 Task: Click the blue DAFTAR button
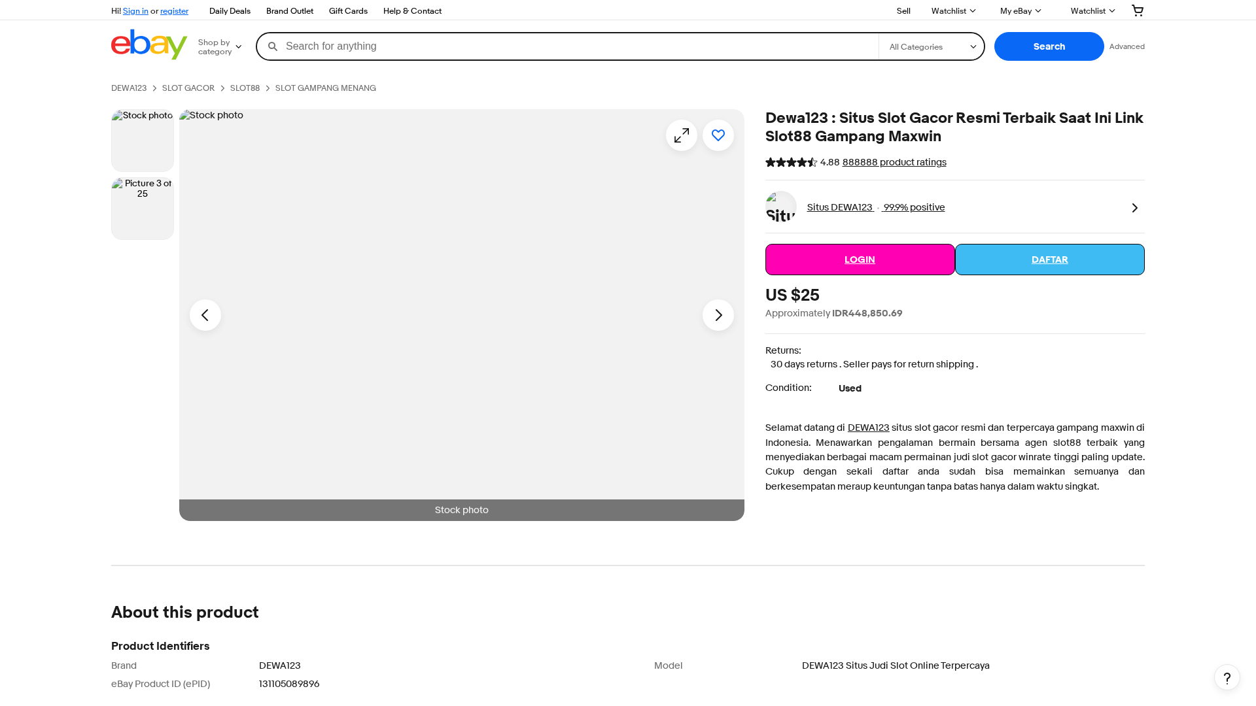(x=1050, y=260)
